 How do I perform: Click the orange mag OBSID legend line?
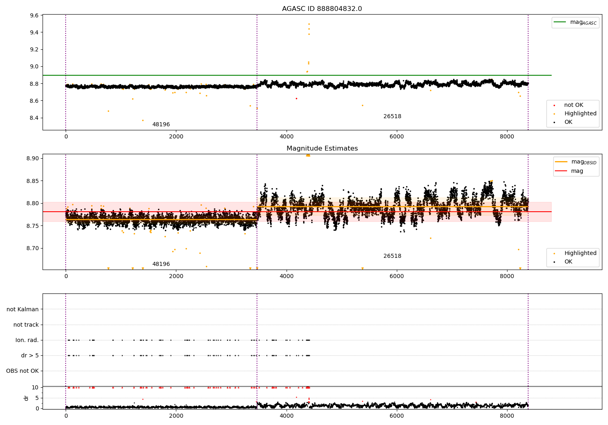click(561, 162)
